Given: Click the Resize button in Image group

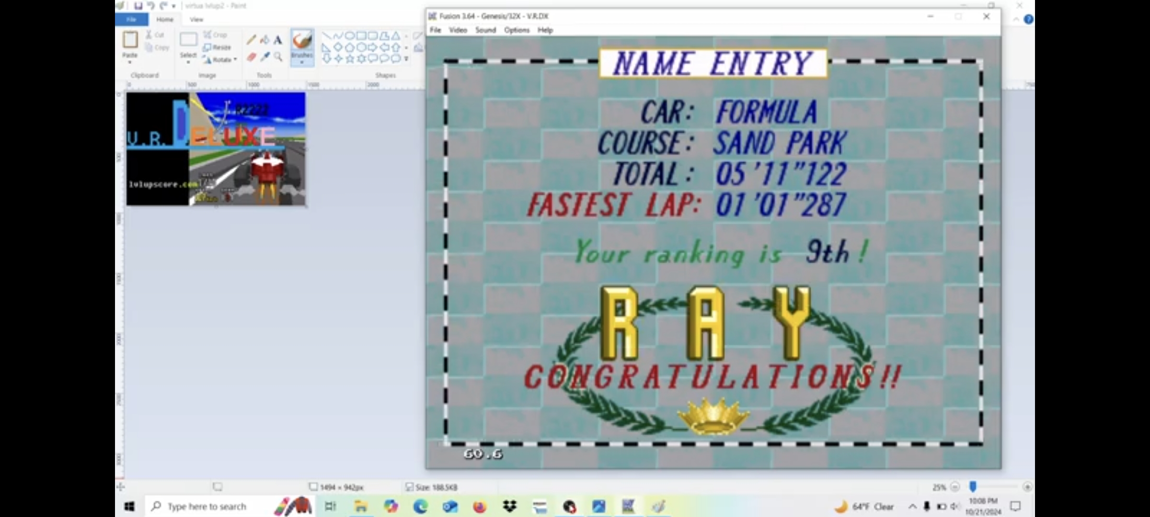Looking at the screenshot, I should click(x=217, y=47).
